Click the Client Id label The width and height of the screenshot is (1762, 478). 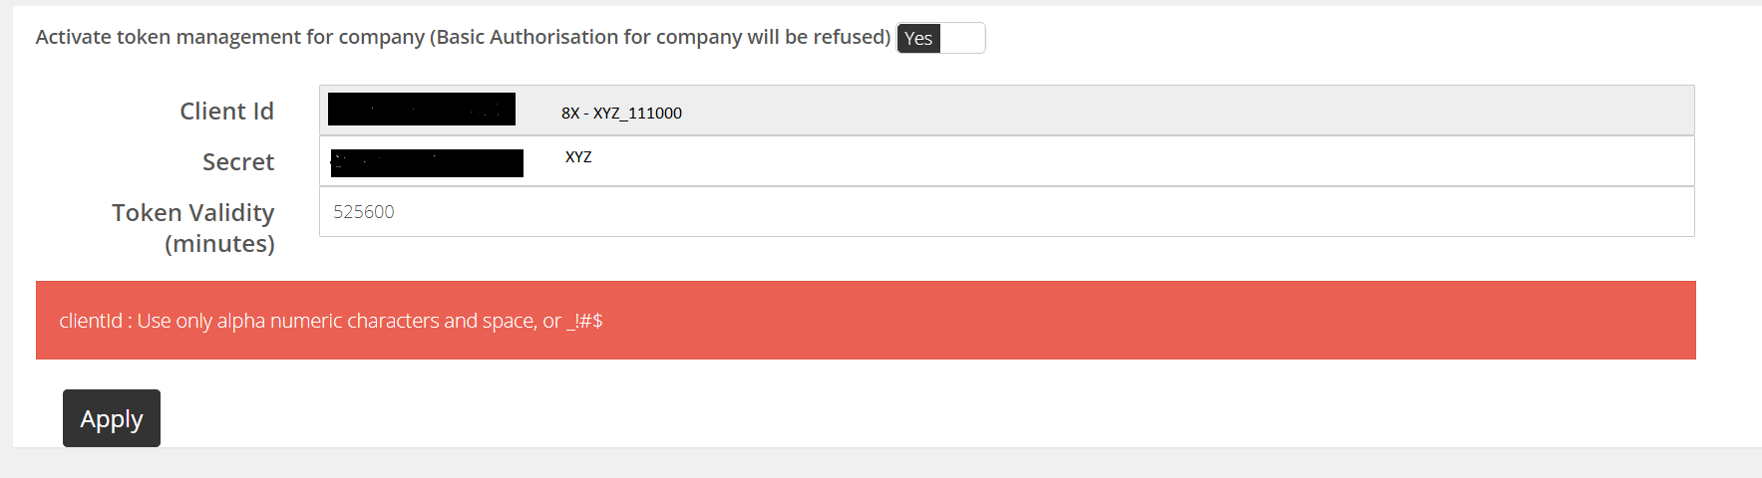(226, 111)
